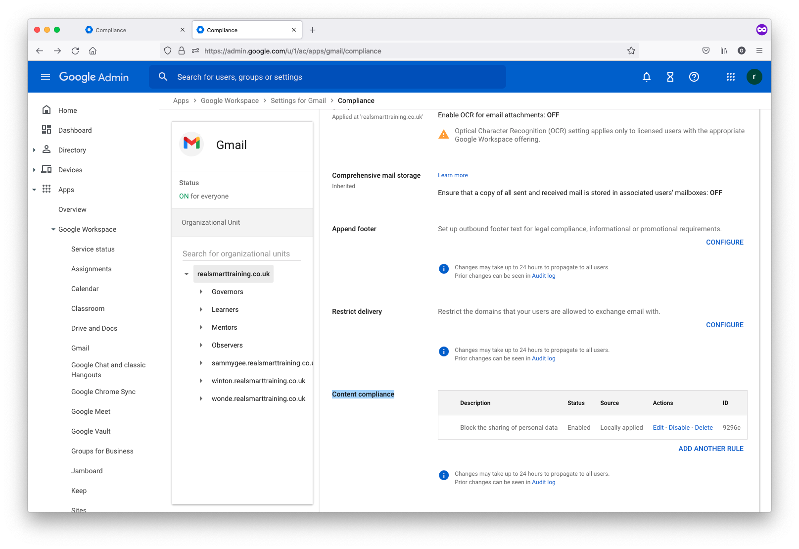799x549 pixels.
Task: Click the Gmail logo icon
Action: [x=191, y=144]
